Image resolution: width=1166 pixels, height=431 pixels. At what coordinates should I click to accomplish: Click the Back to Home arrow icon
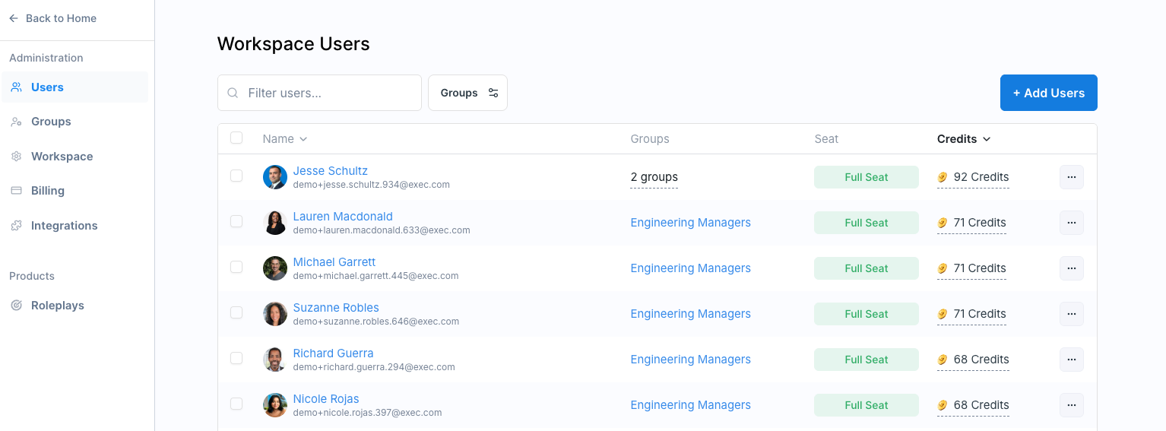tap(14, 18)
